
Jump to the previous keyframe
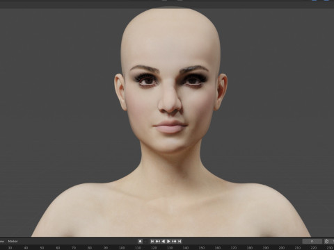pyautogui.click(x=158, y=241)
